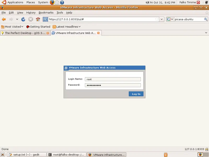Open the System menu in the panel
209x157 pixels.
(43, 2)
